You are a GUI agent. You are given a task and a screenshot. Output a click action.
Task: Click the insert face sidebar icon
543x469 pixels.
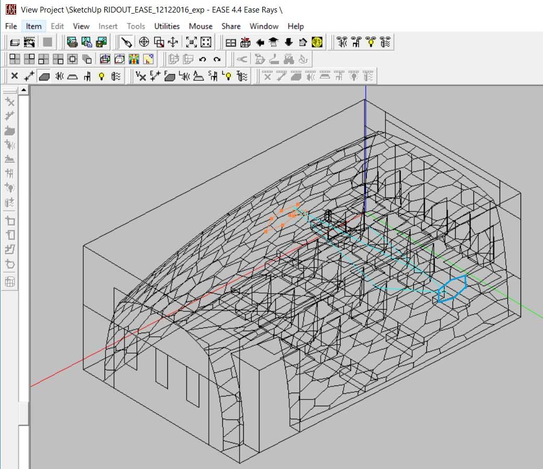pos(10,131)
